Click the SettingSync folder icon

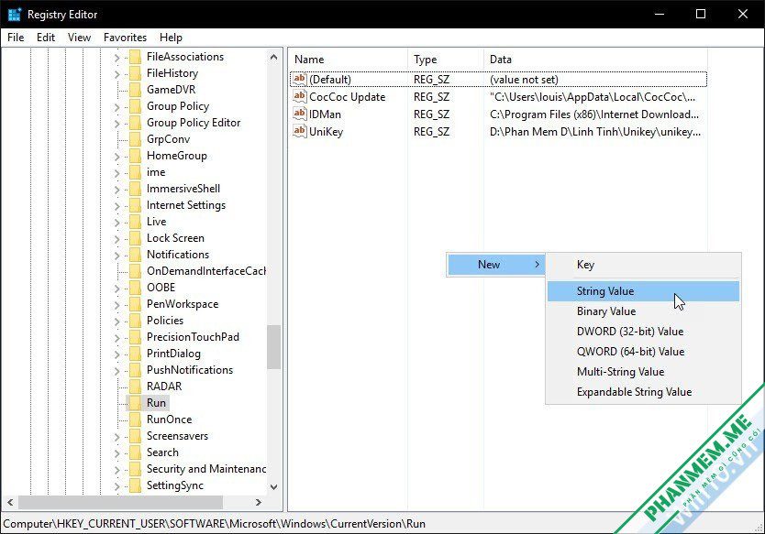tap(135, 485)
